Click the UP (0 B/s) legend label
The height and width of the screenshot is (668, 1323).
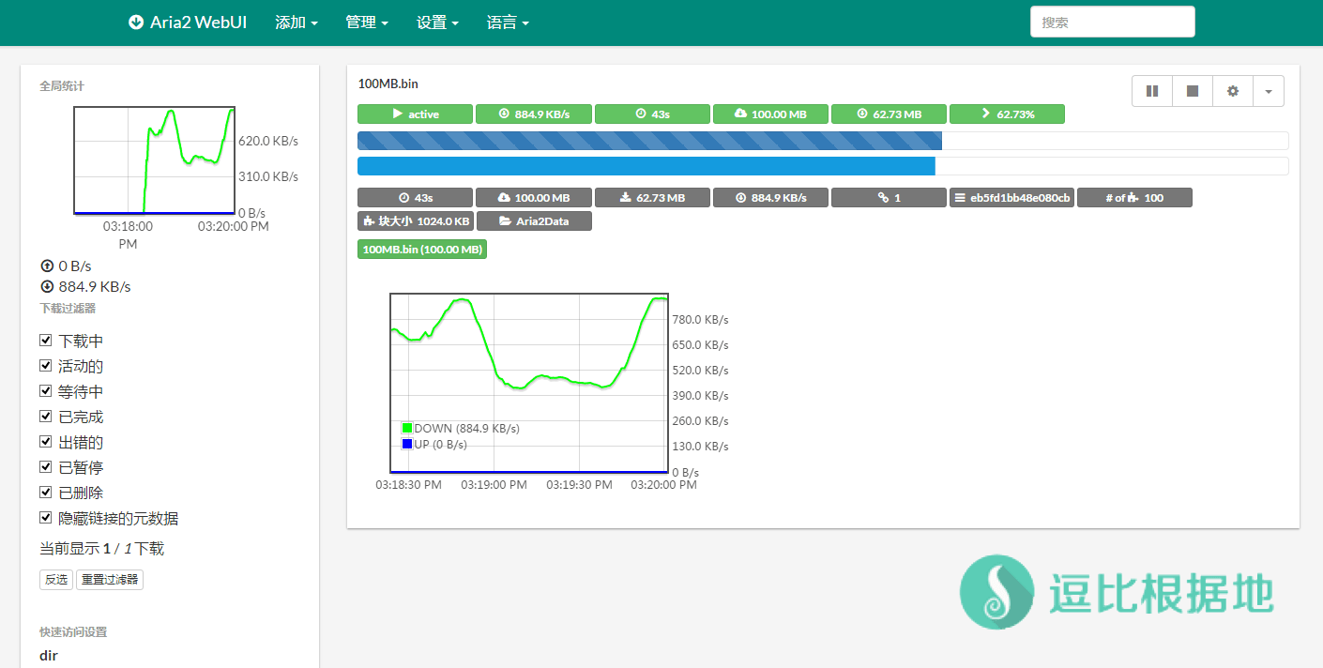(x=441, y=444)
